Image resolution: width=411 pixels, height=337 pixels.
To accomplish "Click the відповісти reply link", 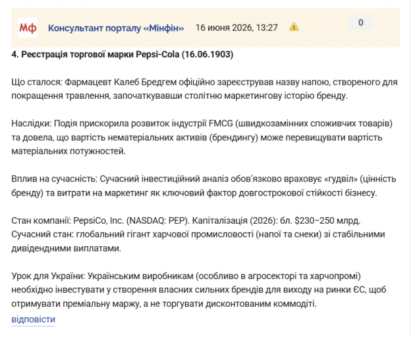I will [34, 319].
